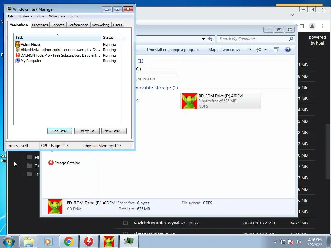
Task: Click Chrome tab search chevron
Action: click(292, 15)
